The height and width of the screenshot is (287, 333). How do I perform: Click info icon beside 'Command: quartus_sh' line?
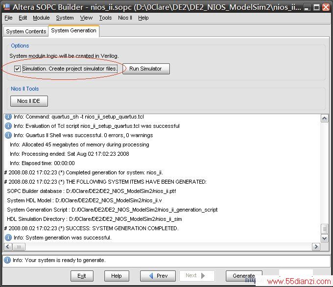(8, 117)
